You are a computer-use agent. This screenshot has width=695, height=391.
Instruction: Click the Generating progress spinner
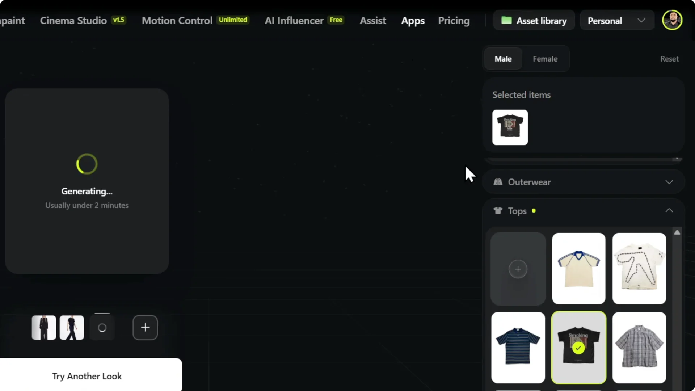click(86, 164)
